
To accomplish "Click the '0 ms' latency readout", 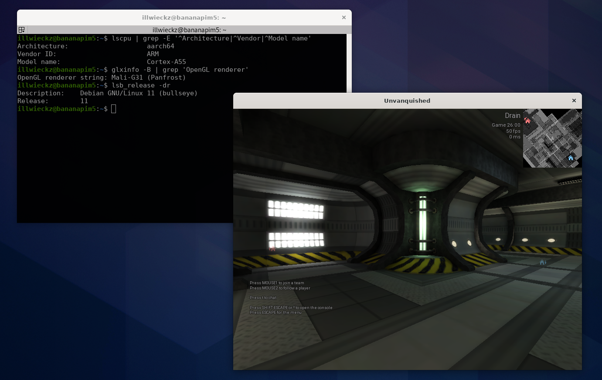I will coord(515,137).
